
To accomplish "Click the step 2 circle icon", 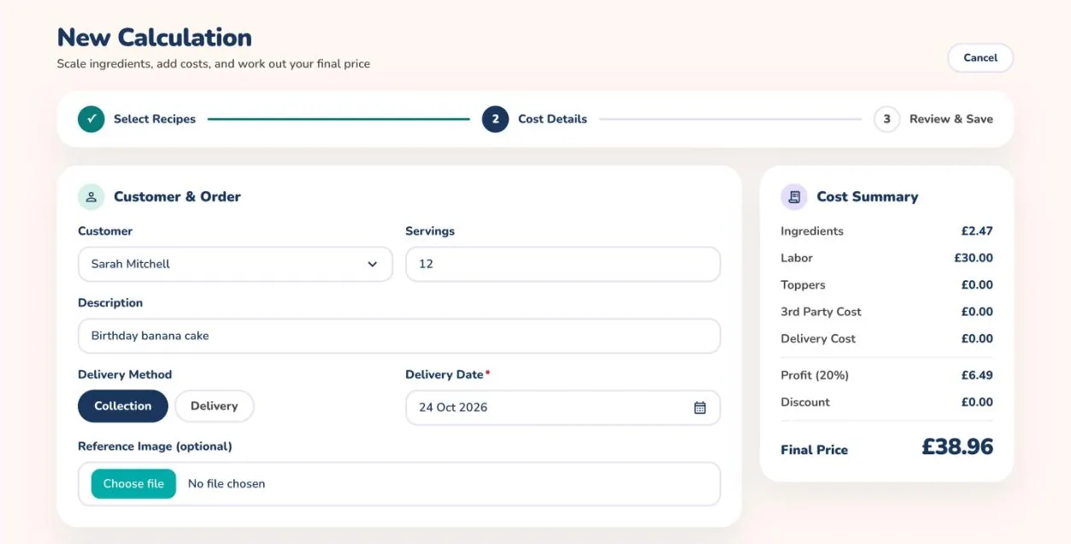I will 496,119.
